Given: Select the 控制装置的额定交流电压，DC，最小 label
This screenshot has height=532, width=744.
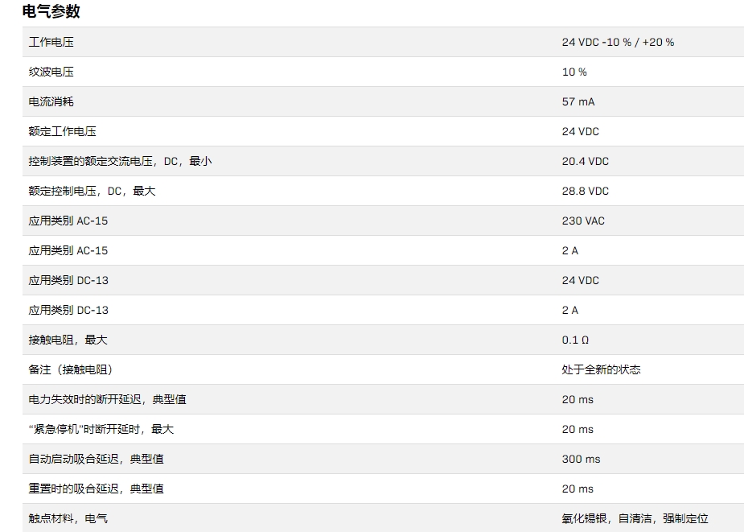Looking at the screenshot, I should tap(120, 161).
